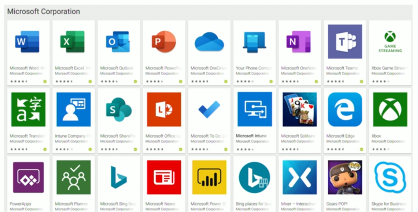Click the Microsoft Corporation section heading
This screenshot has width=418, height=212.
(44, 11)
